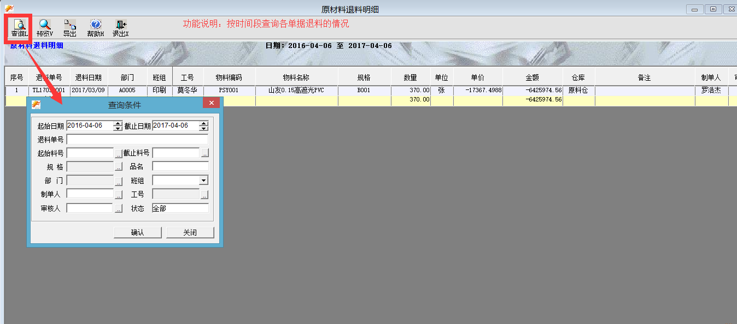Open the 预览V preview toolbar icon

[x=45, y=28]
